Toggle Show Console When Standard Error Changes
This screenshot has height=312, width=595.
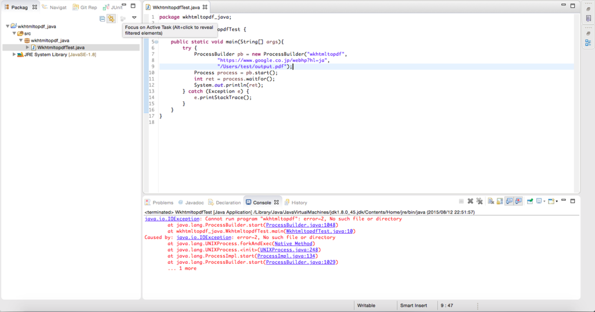point(518,201)
